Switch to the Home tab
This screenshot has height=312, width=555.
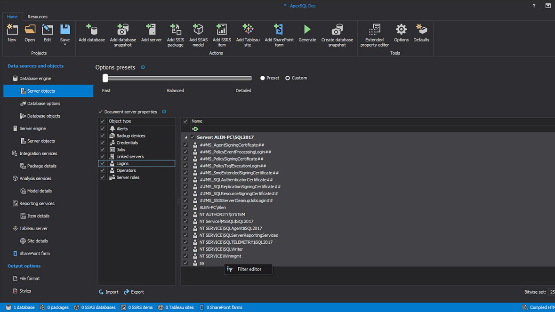(12, 16)
